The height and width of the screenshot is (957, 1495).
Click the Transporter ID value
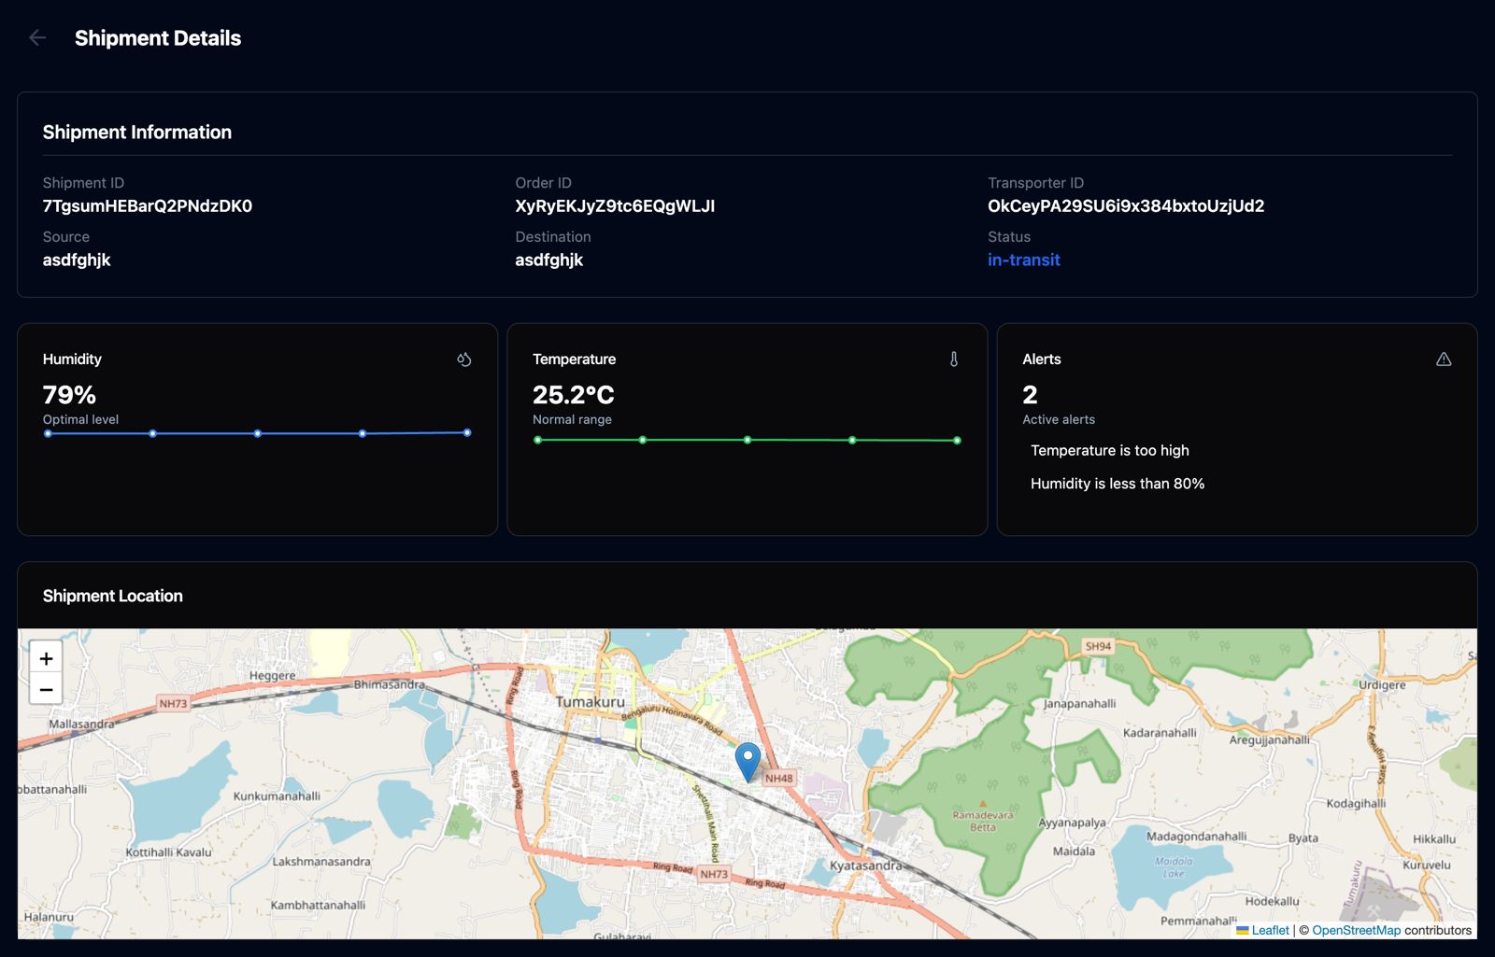coord(1127,205)
